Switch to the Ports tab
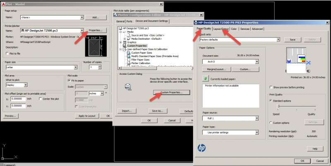Viewport: 331px width, 166px height. point(130,21)
